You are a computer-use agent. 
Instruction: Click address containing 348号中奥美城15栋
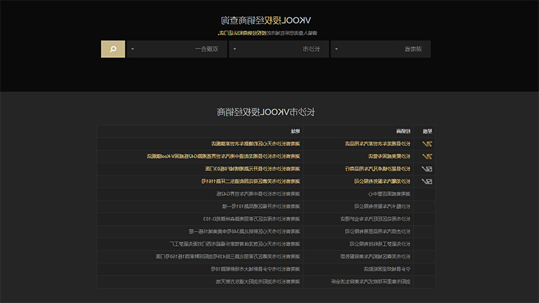[245, 232]
